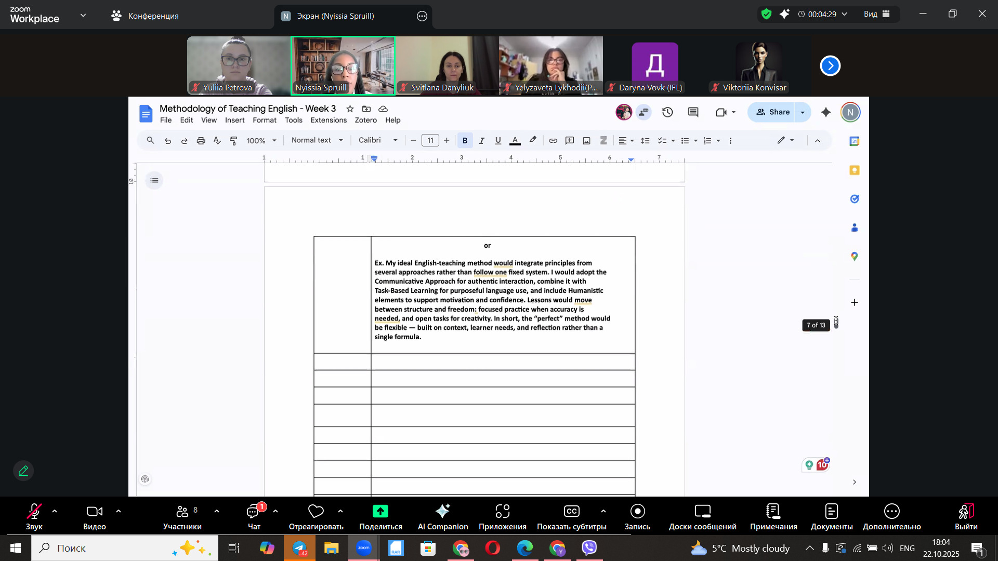998x561 pixels.
Task: Expand audio options arrow next to Звук
Action: point(55,511)
